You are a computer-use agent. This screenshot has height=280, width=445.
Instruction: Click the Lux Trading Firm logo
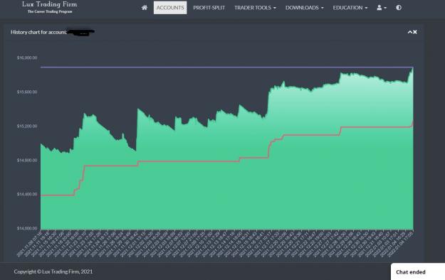(50, 7)
